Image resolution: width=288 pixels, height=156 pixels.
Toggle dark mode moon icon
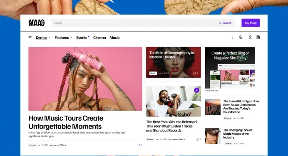coord(241,37)
